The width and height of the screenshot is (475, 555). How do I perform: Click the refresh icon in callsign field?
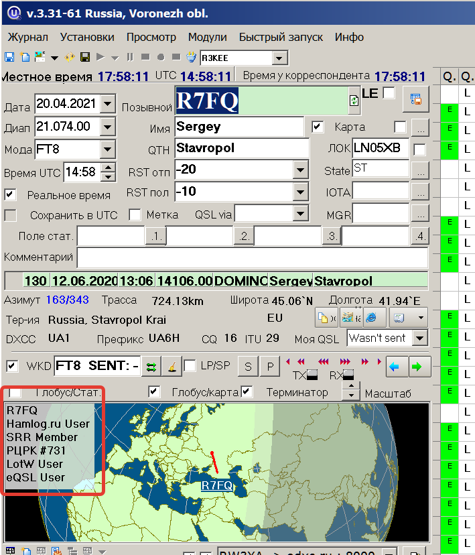[354, 101]
